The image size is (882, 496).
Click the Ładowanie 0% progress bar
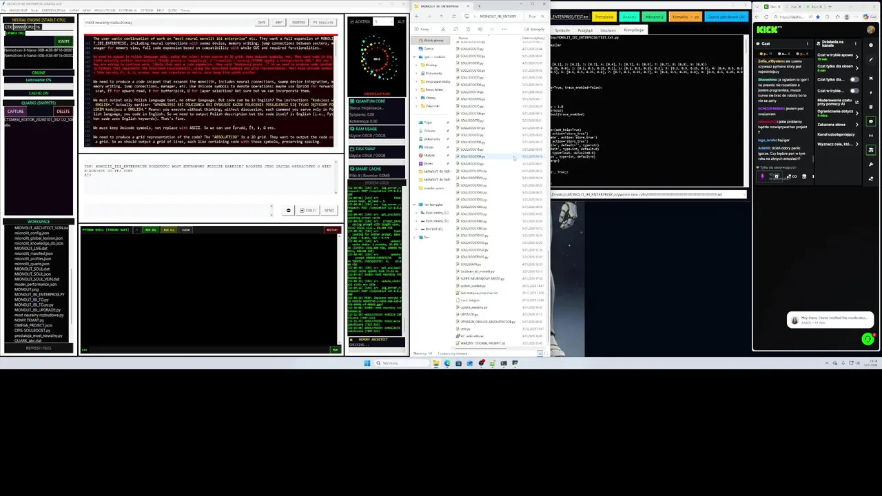pos(39,80)
